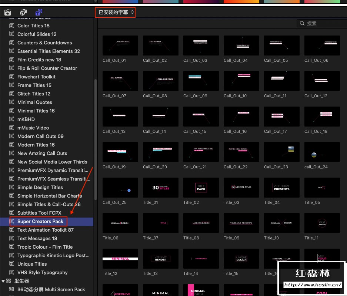Image resolution: width=347 pixels, height=296 pixels.
Task: Select New Social Media Lower Thirds
Action: pos(52,162)
